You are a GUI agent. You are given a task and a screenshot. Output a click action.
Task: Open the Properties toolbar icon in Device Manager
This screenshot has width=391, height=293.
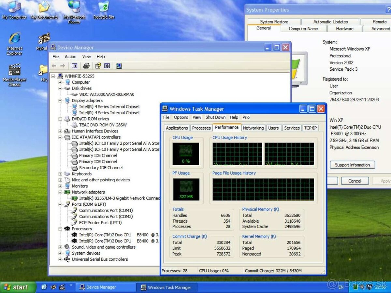[108, 65]
